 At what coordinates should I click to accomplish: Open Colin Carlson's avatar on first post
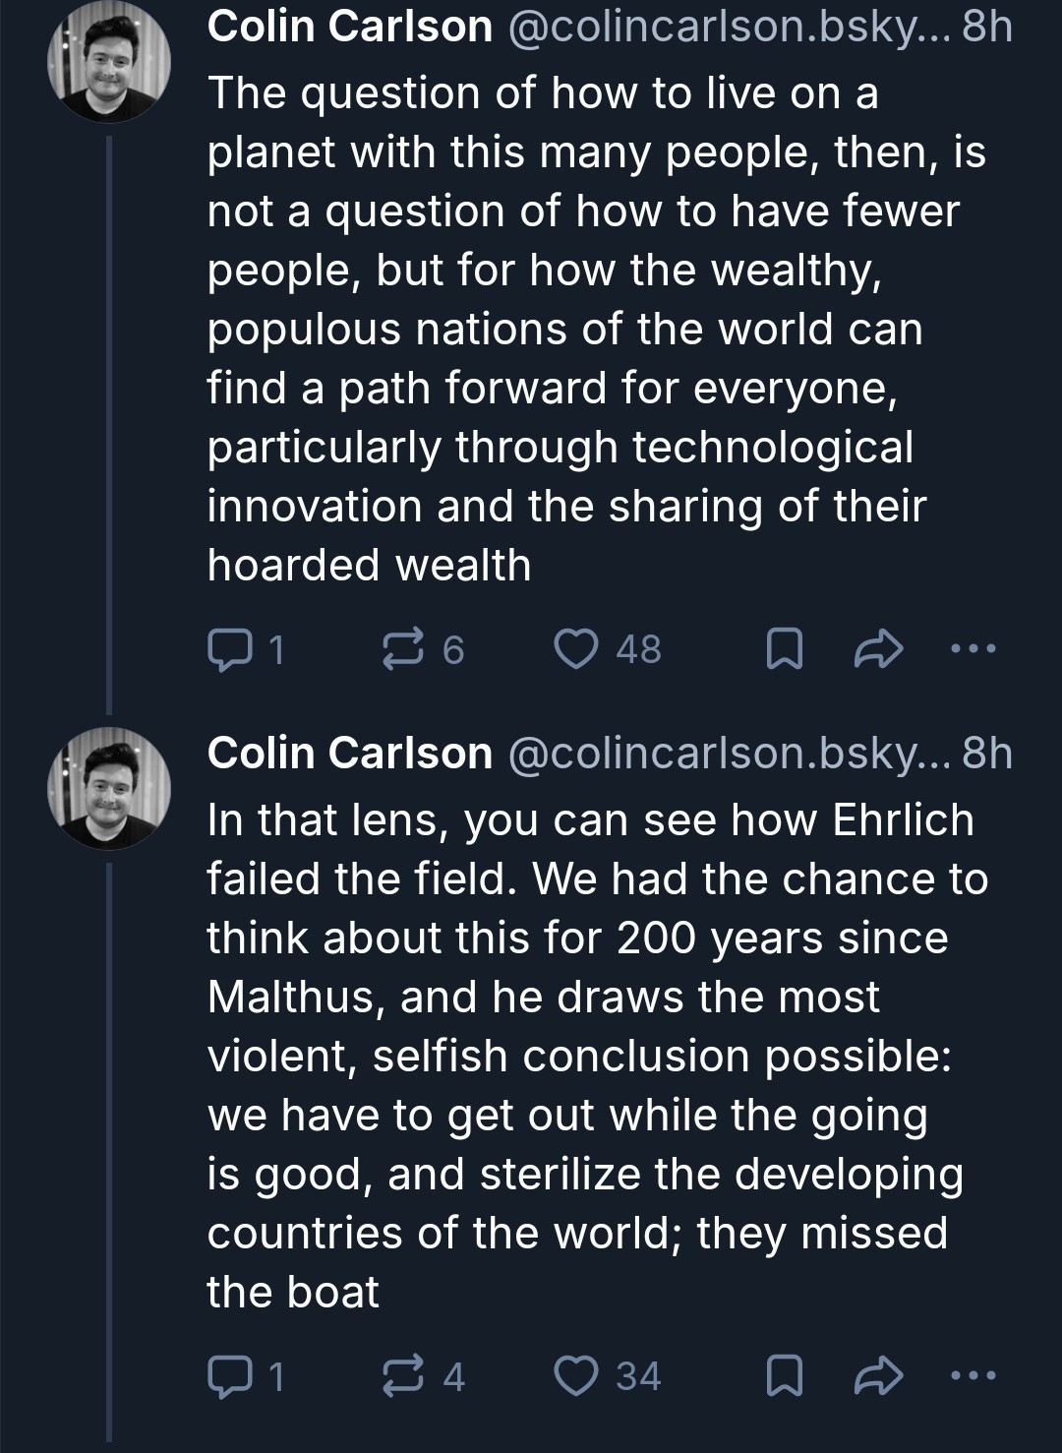pos(109,62)
